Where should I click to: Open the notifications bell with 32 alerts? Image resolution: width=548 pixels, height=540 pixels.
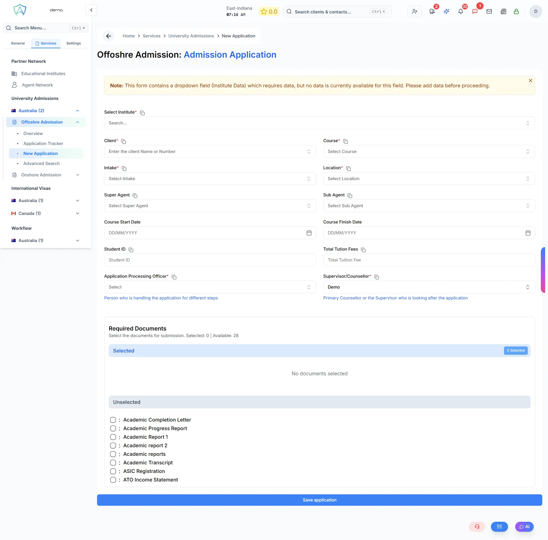[461, 11]
